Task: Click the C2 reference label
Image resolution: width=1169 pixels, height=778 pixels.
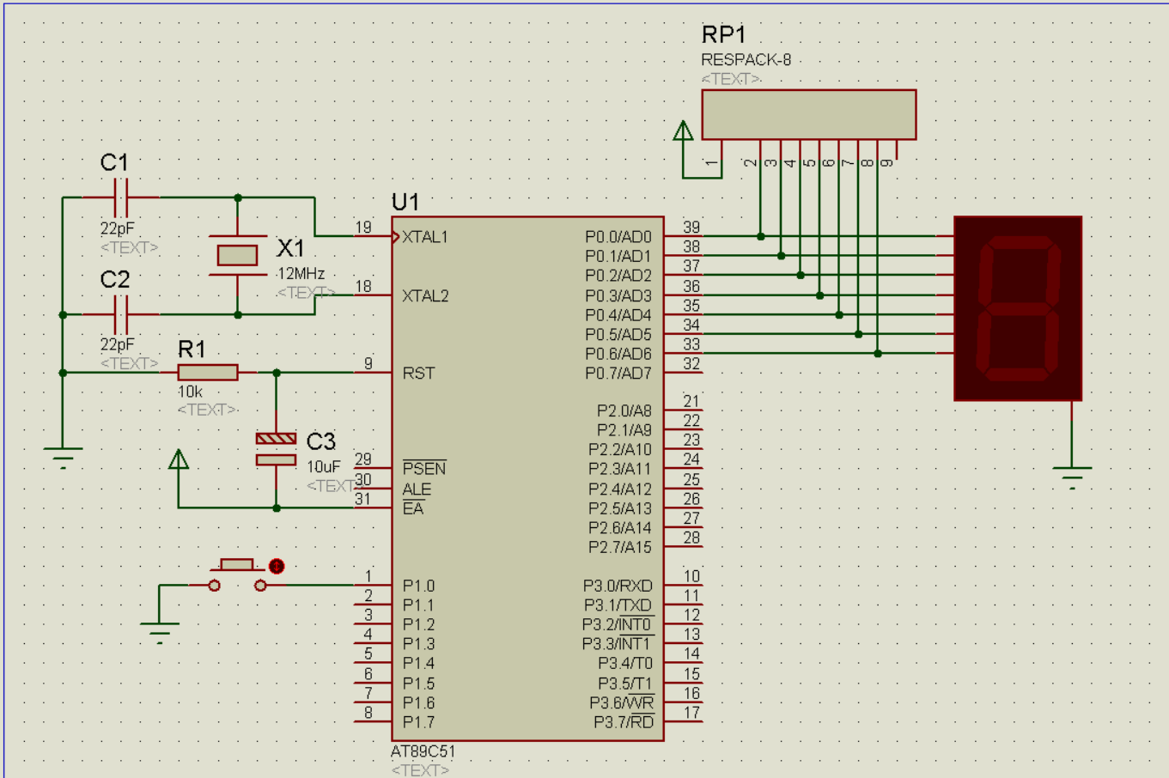Action: point(114,279)
